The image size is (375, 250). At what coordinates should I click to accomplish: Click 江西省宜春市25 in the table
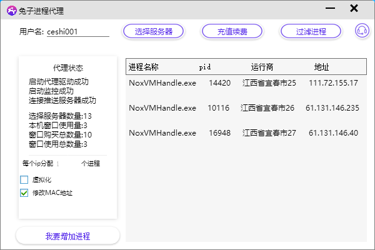[x=269, y=83]
